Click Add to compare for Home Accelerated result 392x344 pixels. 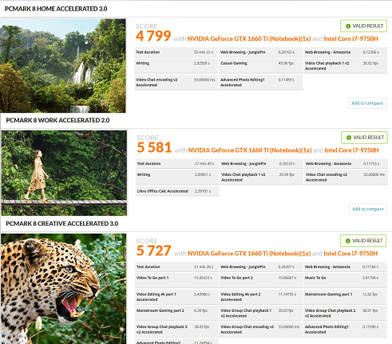point(367,103)
